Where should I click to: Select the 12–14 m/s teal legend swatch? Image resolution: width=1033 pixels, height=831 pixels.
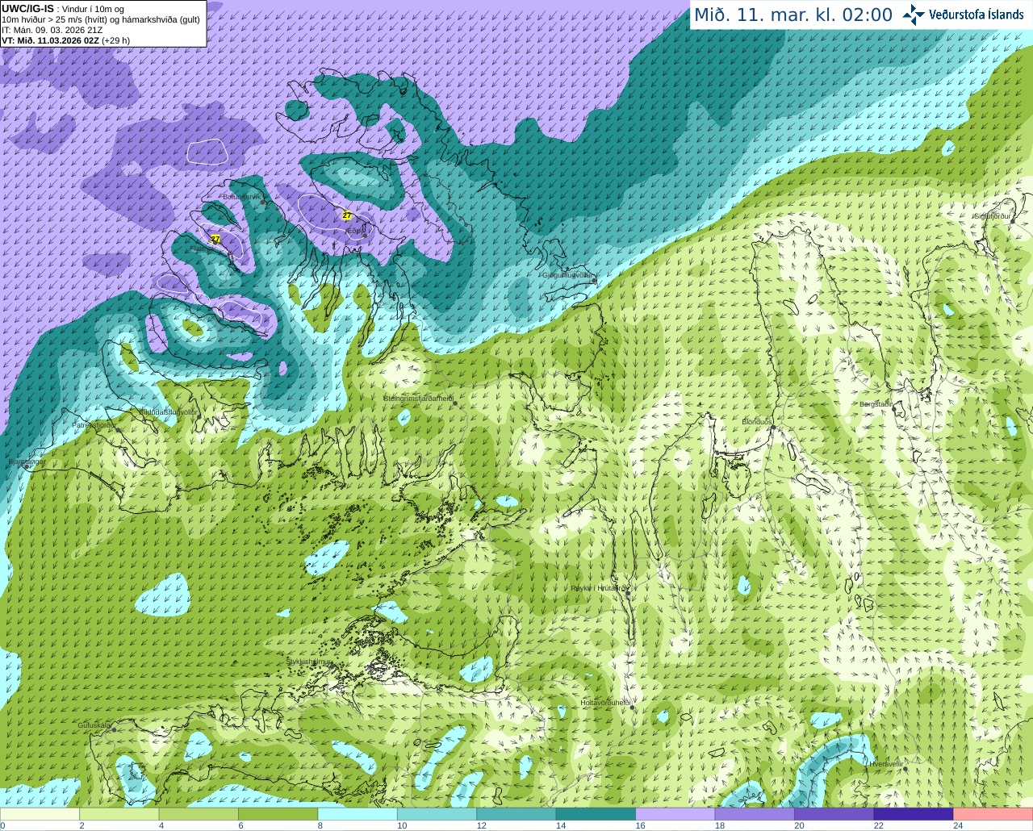click(x=516, y=813)
